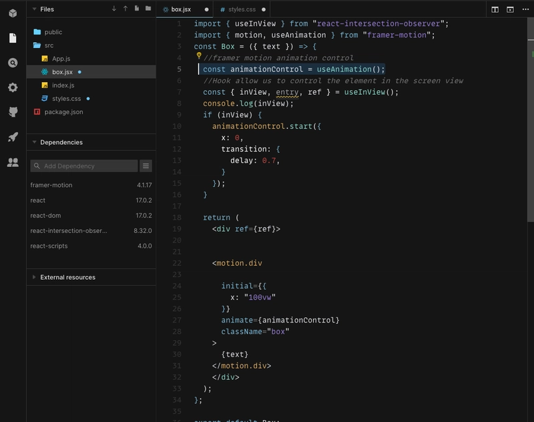
Task: Click framer-motion version 4.1.17
Action: click(144, 185)
